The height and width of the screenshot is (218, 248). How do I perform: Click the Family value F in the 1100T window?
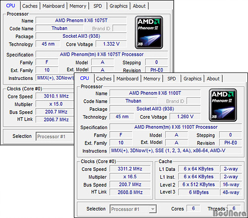[121, 135]
